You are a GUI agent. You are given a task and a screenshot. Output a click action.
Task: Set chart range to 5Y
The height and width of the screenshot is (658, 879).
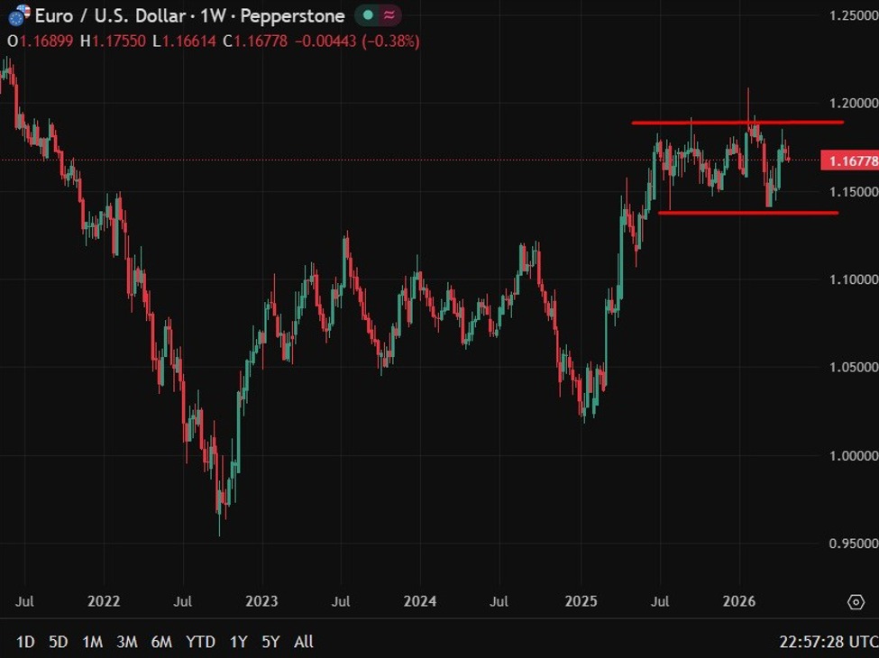click(270, 642)
